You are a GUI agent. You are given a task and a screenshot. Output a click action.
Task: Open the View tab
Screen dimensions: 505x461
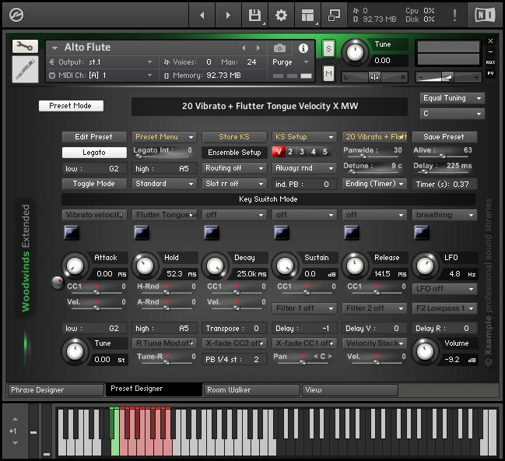(x=350, y=390)
